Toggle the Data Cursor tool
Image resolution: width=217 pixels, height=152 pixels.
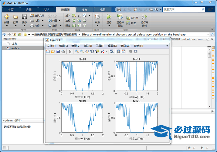point(97,51)
